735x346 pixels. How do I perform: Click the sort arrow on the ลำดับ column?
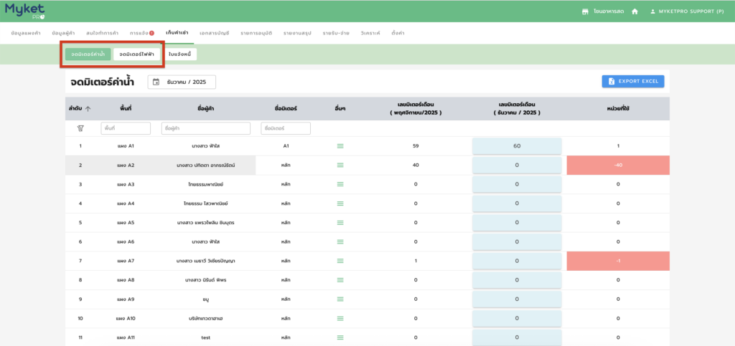point(88,109)
